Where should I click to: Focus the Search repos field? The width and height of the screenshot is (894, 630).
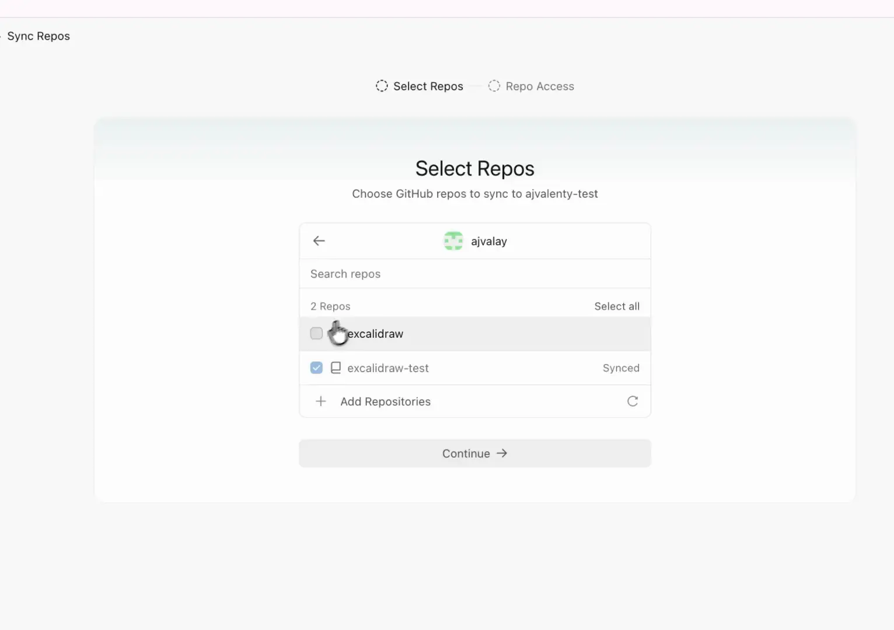475,274
